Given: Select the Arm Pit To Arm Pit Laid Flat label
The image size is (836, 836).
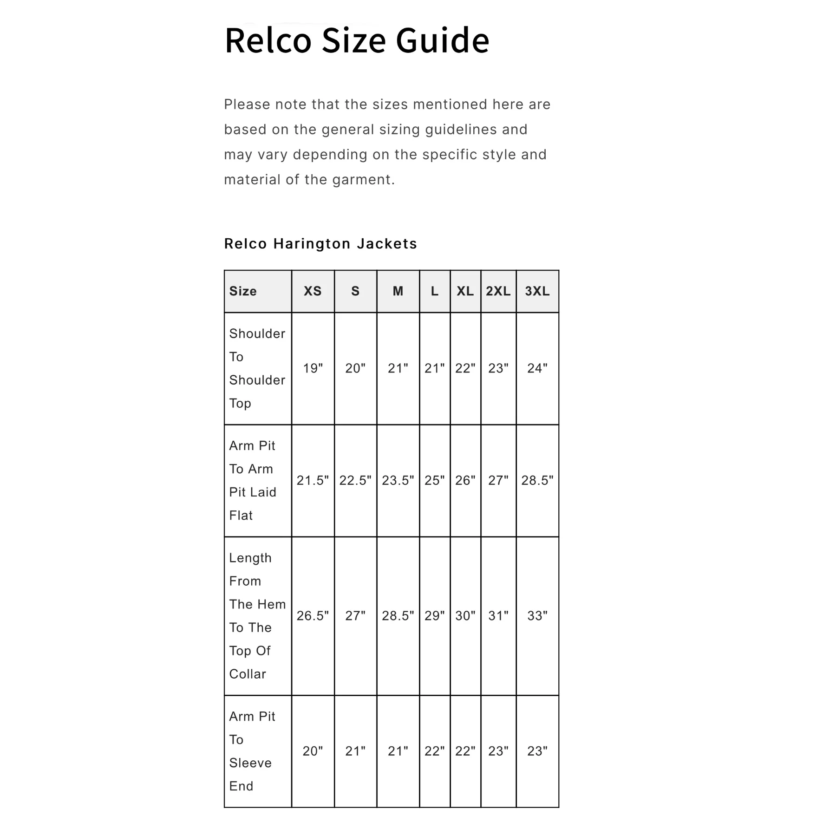Looking at the screenshot, I should point(253,480).
